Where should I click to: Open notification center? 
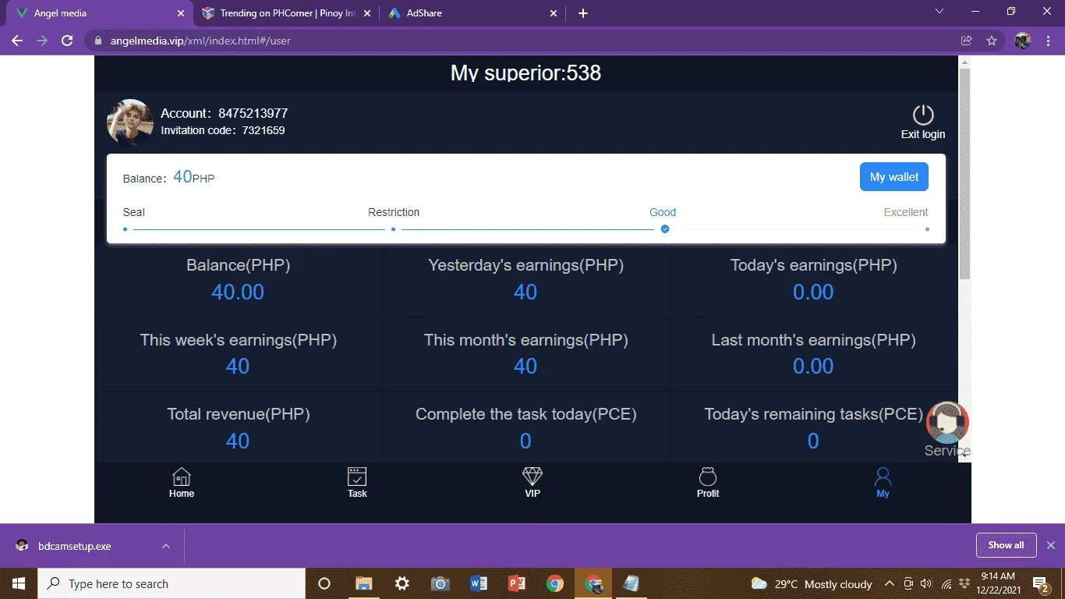[1040, 583]
